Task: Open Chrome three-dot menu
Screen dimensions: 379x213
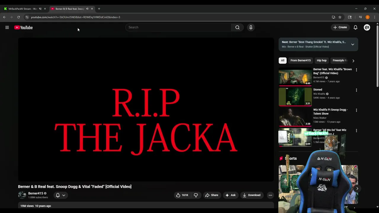Action: pos(375,17)
